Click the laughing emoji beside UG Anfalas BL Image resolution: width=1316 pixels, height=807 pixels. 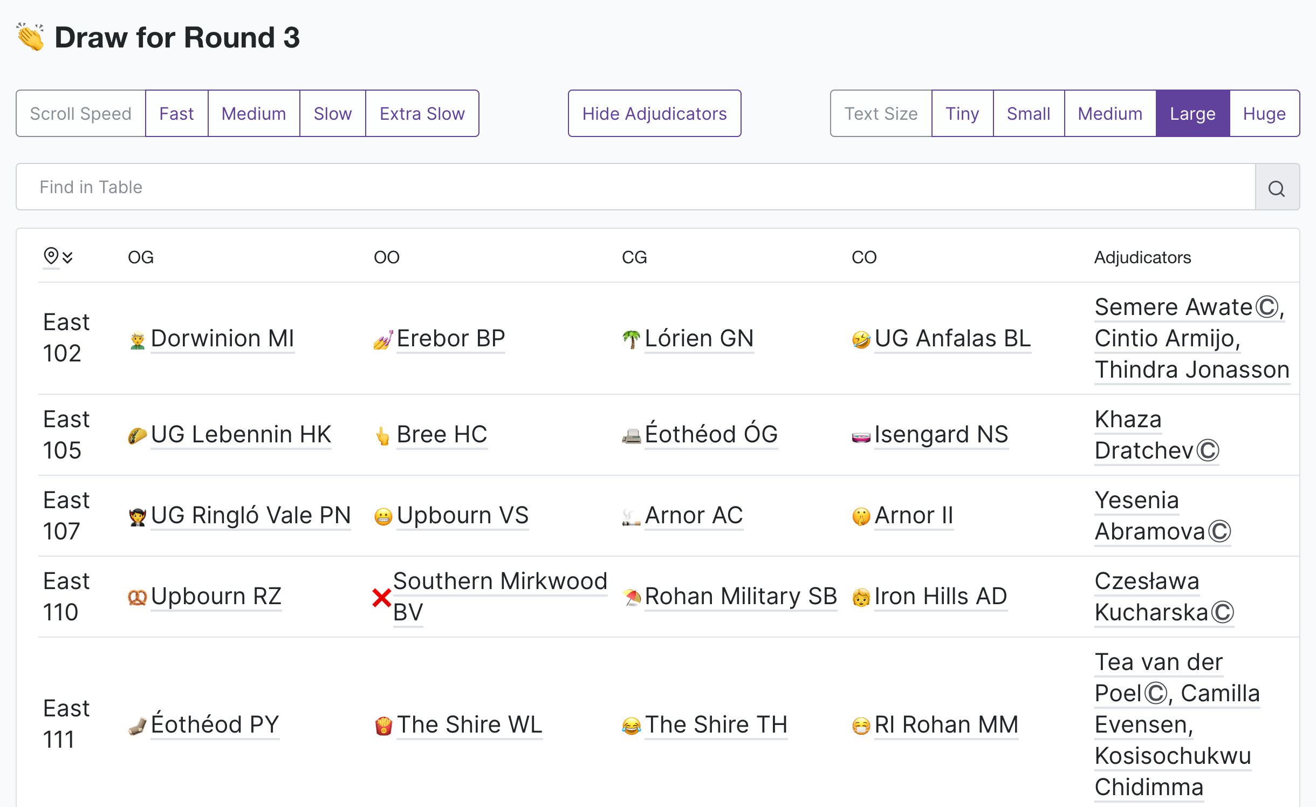(x=861, y=339)
